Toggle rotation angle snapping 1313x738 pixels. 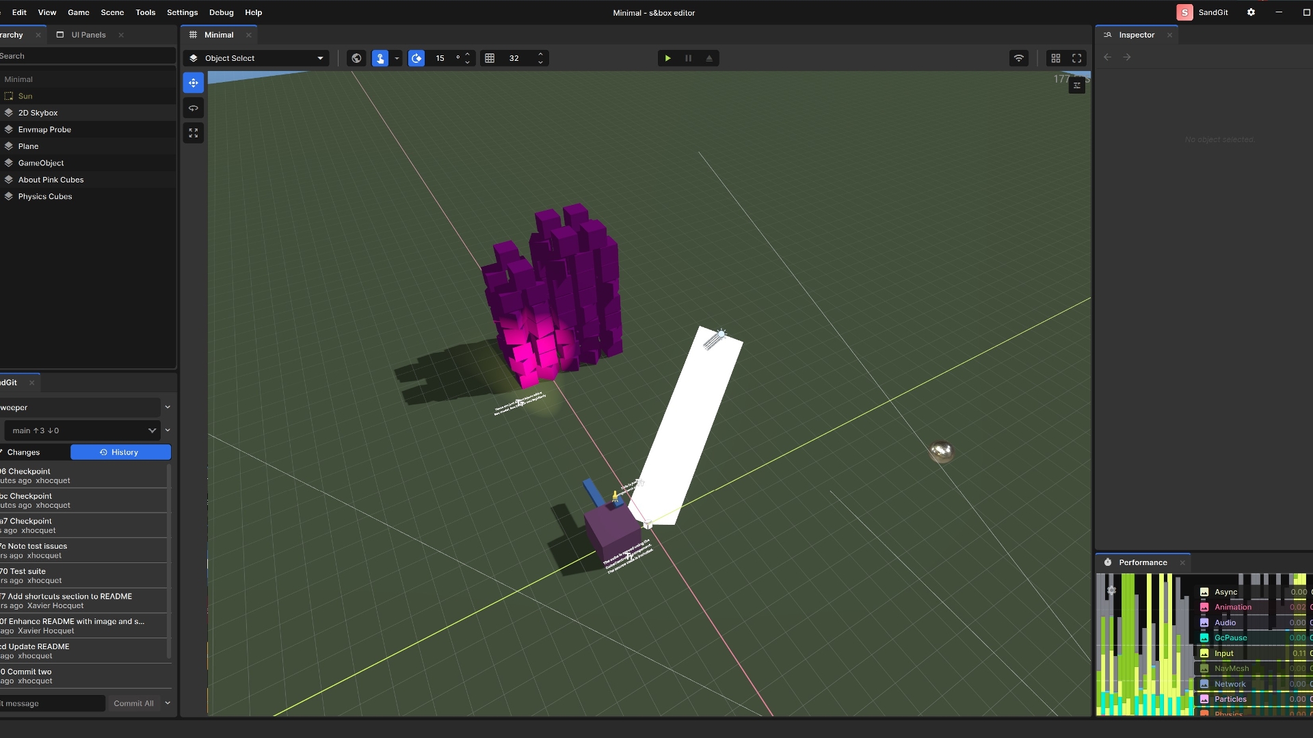[x=416, y=58]
